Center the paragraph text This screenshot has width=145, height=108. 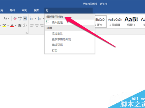point(37,25)
